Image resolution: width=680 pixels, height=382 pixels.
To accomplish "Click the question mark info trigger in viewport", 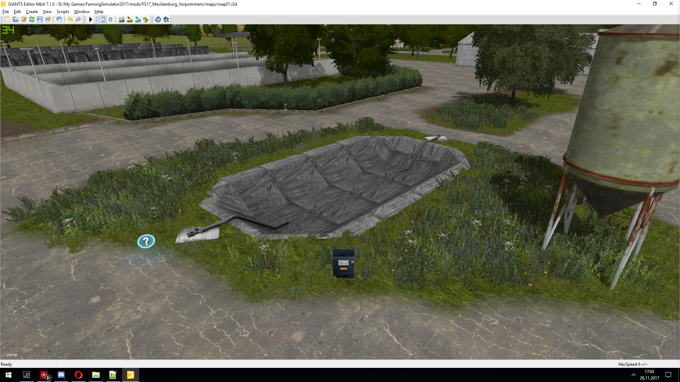I will tap(146, 241).
